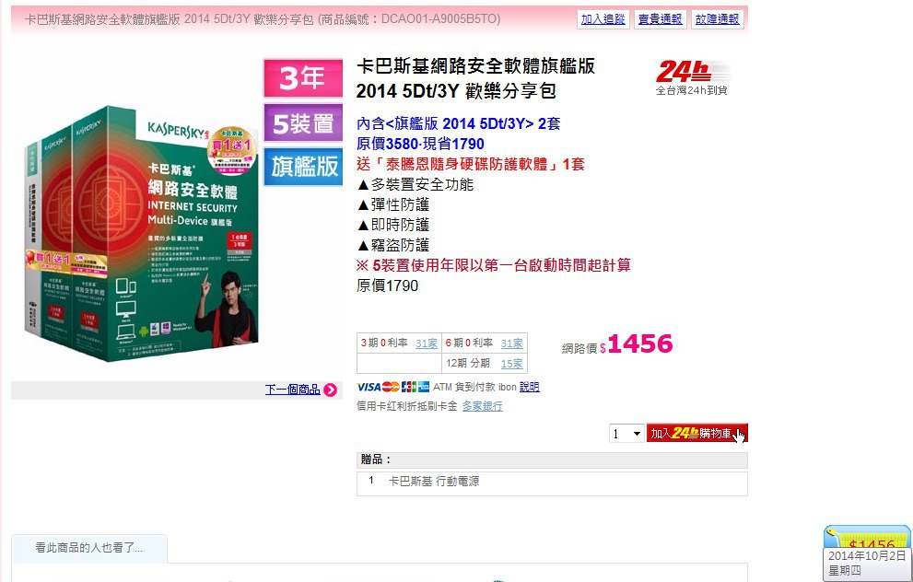Click the blue 旗艦版 badge

(303, 167)
